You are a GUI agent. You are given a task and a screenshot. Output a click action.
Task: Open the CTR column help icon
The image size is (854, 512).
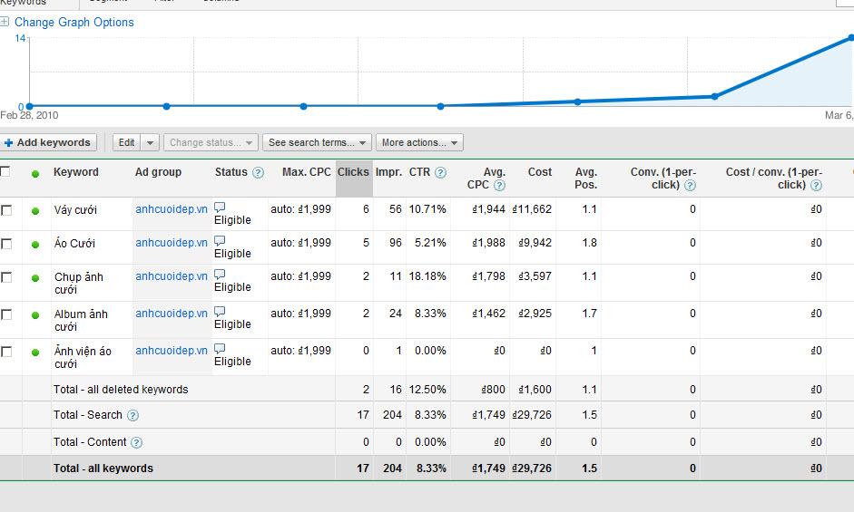441,172
